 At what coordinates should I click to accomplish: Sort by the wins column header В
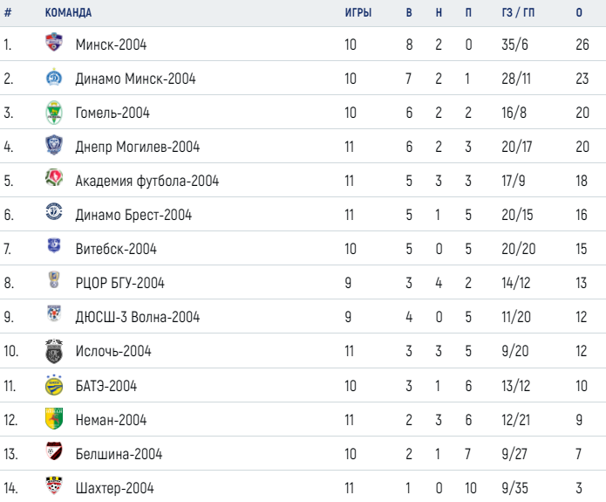pyautogui.click(x=409, y=13)
